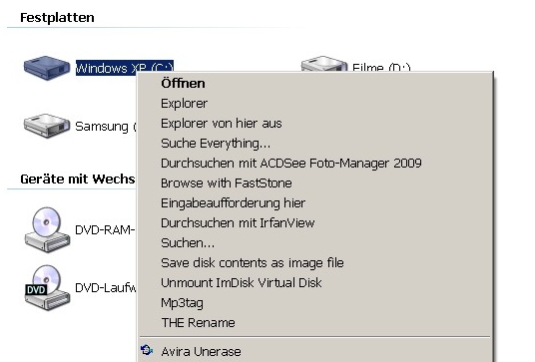Click the Filme (D:) drive icon
535x362 pixels.
click(324, 64)
